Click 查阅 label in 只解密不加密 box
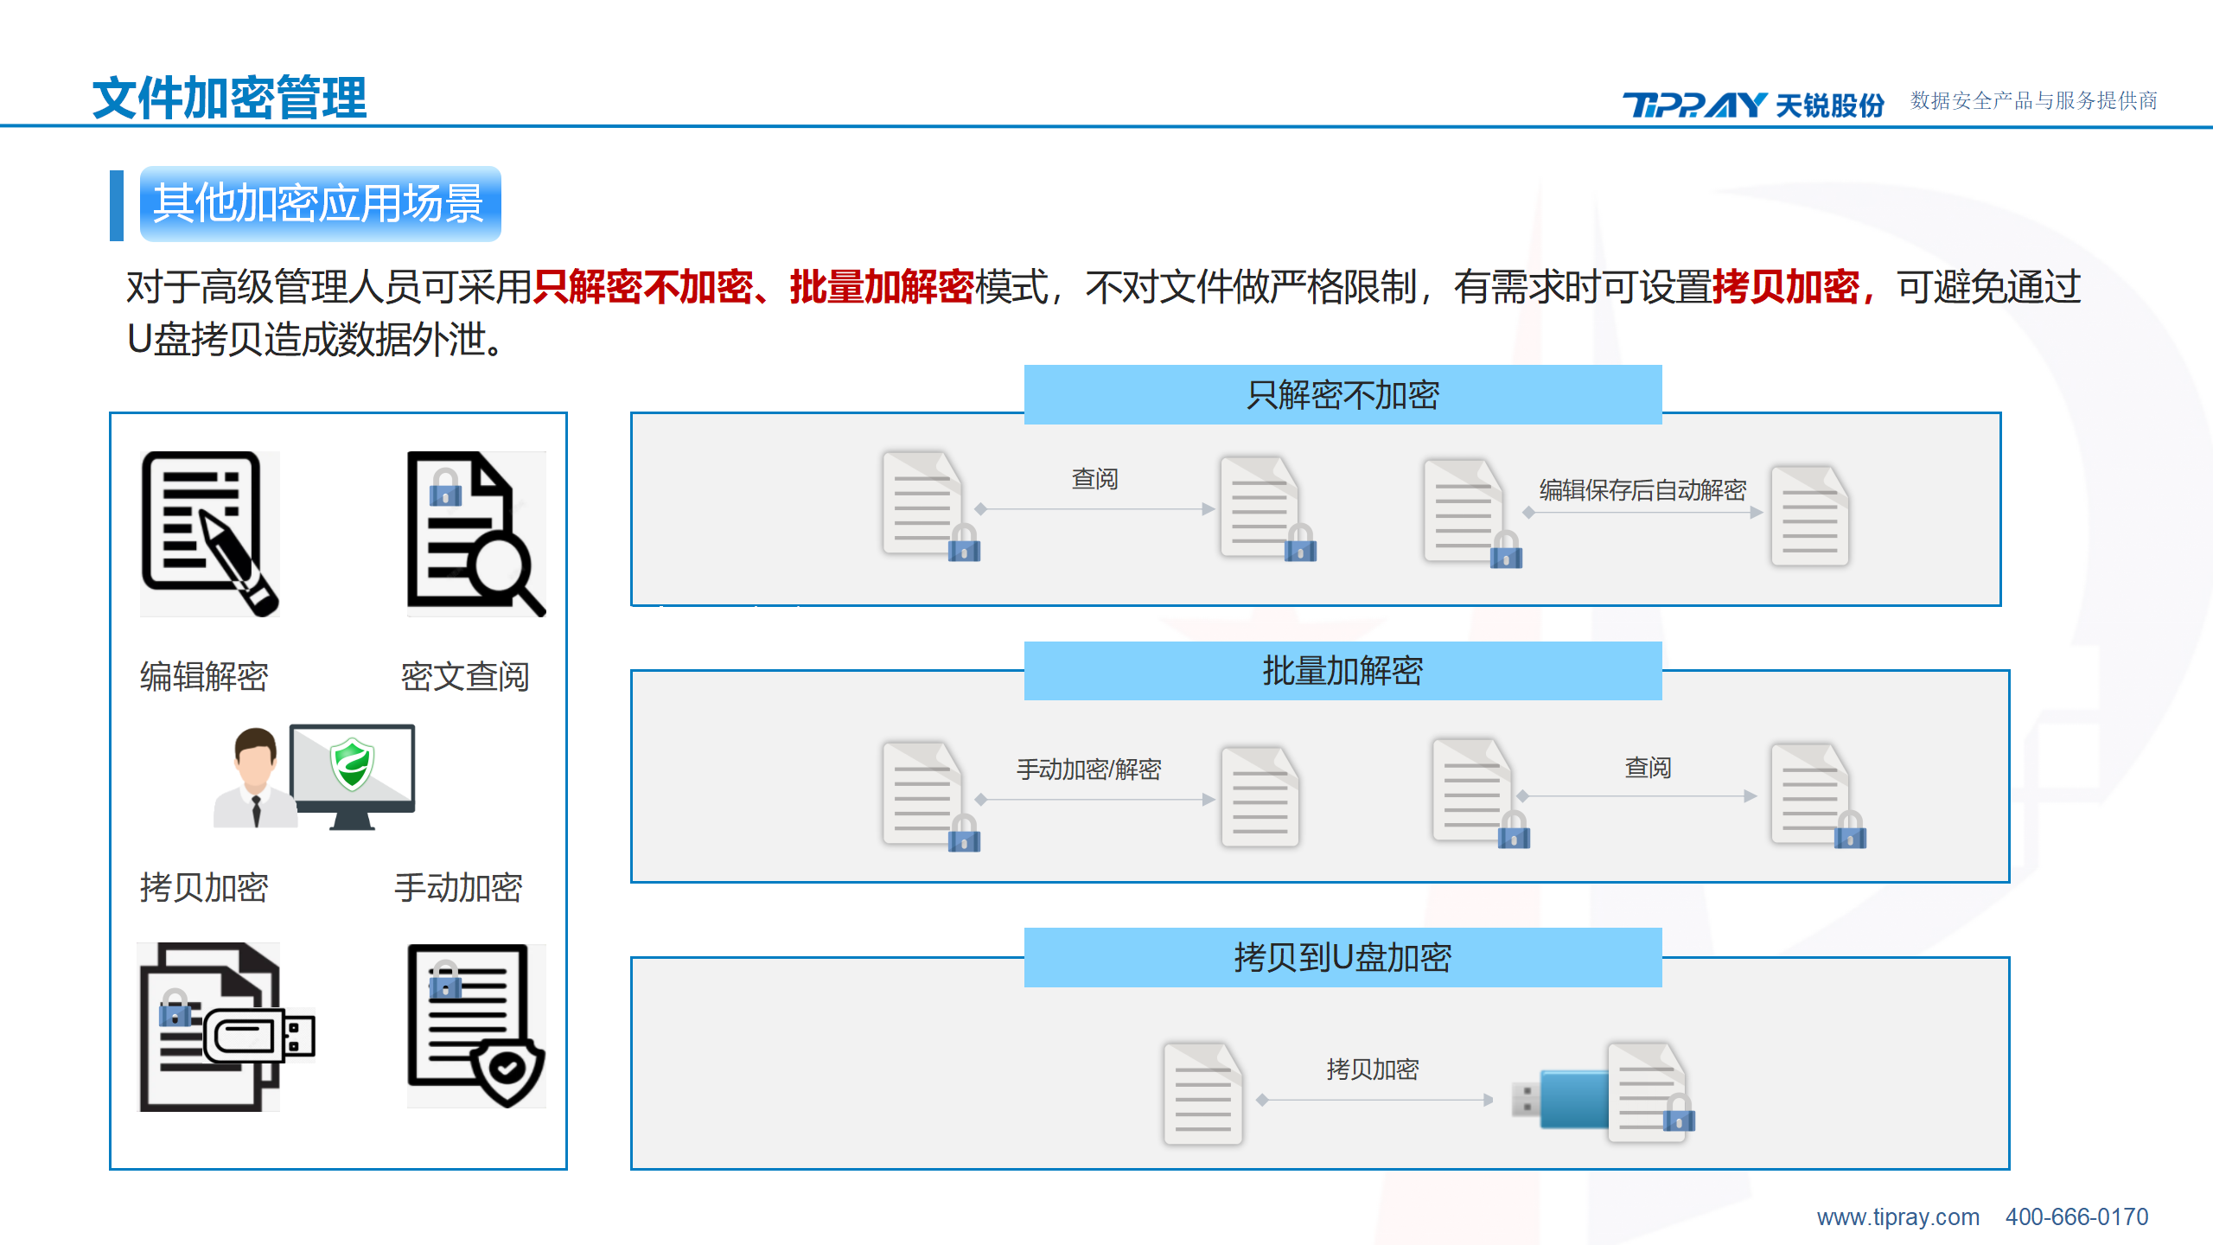 (x=1094, y=478)
